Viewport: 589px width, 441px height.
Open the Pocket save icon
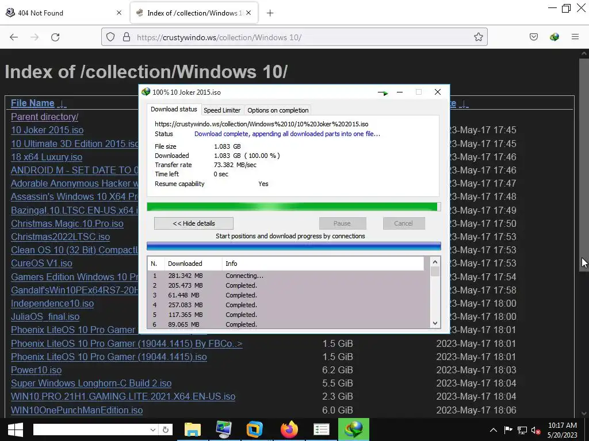coord(533,37)
